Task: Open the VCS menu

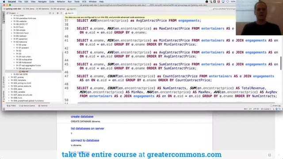Action: pos(84,2)
